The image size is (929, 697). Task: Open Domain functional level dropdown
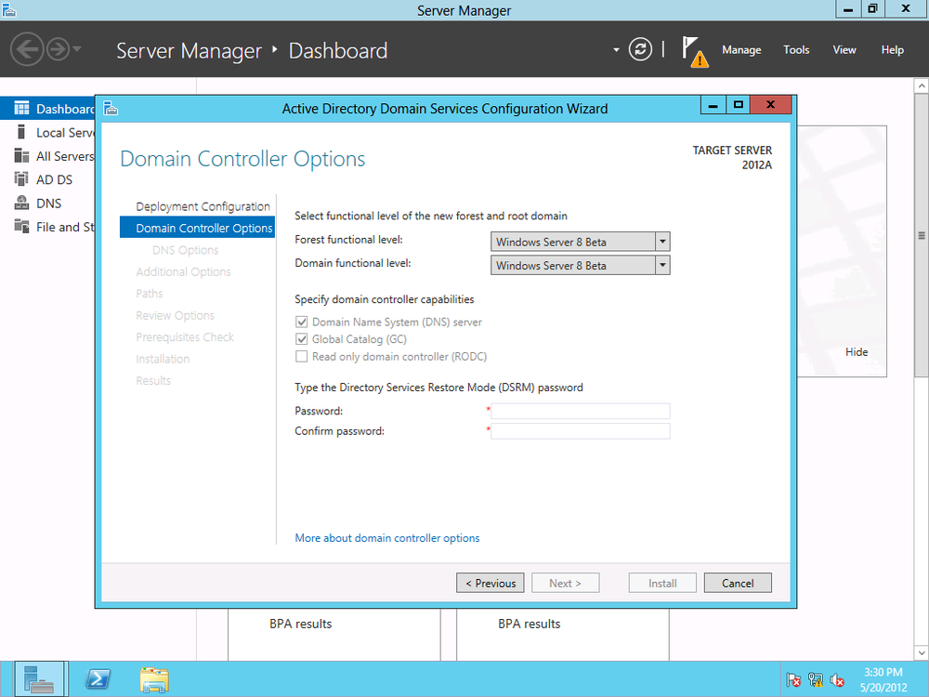coord(580,265)
